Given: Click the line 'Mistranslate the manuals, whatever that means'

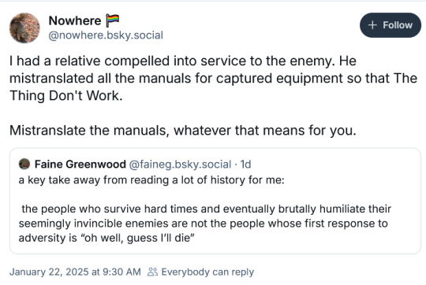Looking at the screenshot, I should click(183, 130).
